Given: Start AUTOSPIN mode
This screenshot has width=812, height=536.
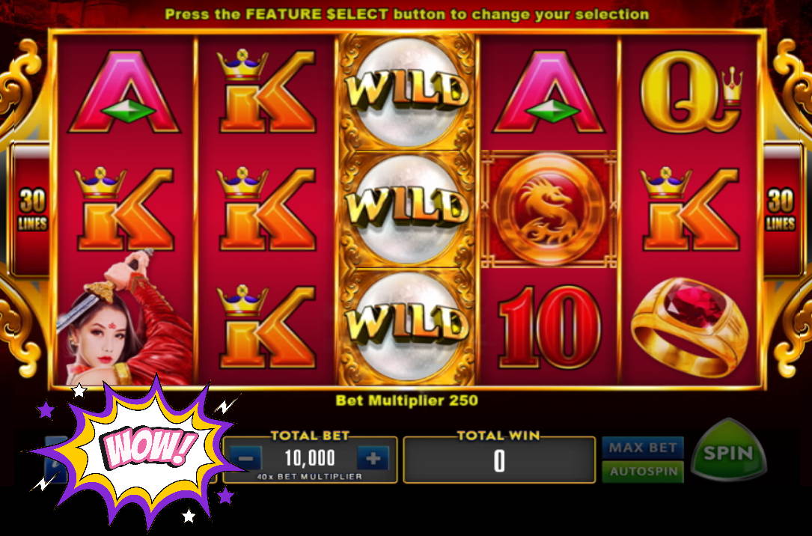Looking at the screenshot, I should point(643,472).
